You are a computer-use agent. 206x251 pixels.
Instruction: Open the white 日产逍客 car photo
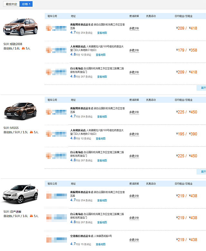(x=20, y=194)
